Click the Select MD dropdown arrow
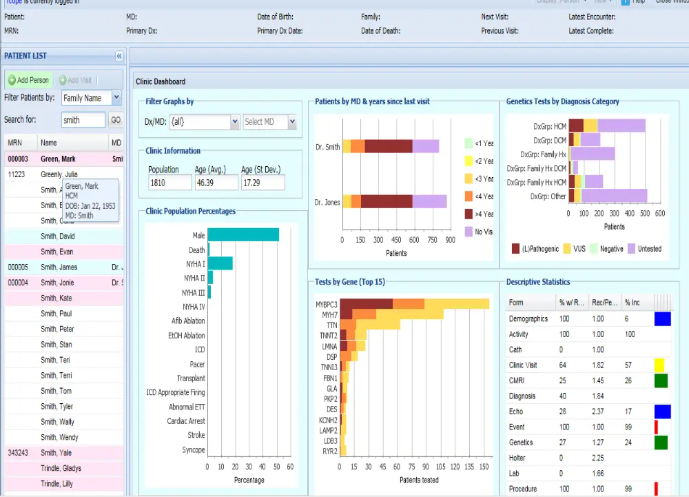 [x=293, y=121]
